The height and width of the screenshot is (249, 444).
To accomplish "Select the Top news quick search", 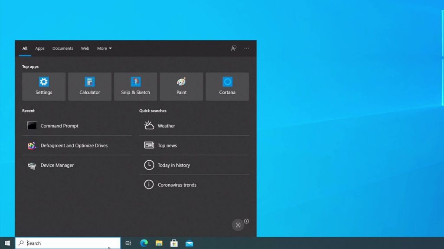I will 194,145.
